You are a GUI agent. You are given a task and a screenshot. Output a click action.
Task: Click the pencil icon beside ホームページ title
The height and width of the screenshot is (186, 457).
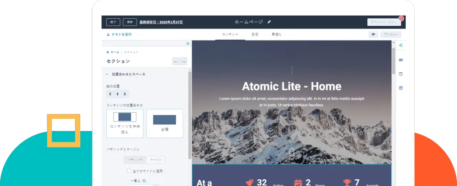pos(269,22)
